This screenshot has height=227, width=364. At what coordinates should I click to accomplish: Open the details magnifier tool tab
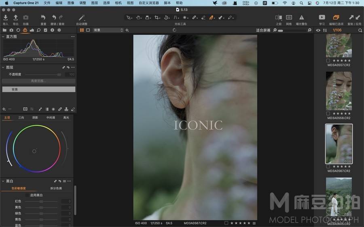(x=38, y=30)
